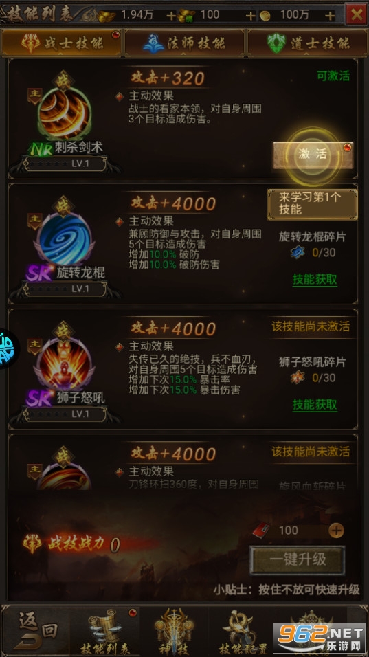369x657 pixels.
Task: Click the 一键升级 button
Action: click(x=298, y=560)
